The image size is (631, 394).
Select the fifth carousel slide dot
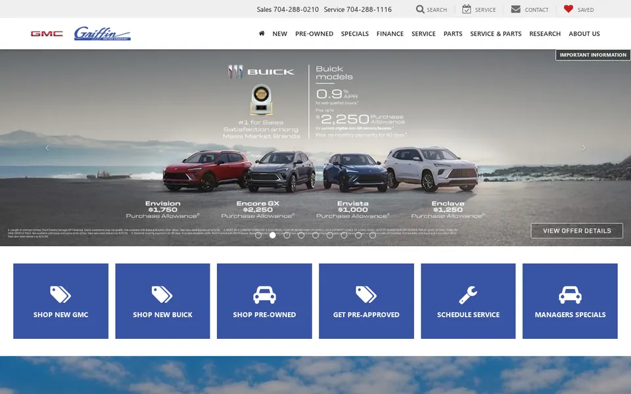coord(315,235)
